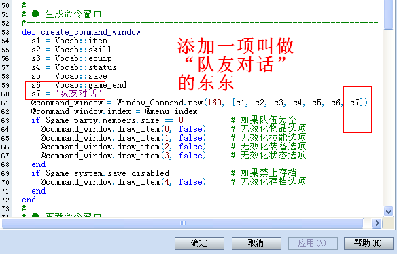This screenshot has height=254, width=397.
Task: Click the line 's2 = Vocab::skill'
Action: tap(71, 50)
